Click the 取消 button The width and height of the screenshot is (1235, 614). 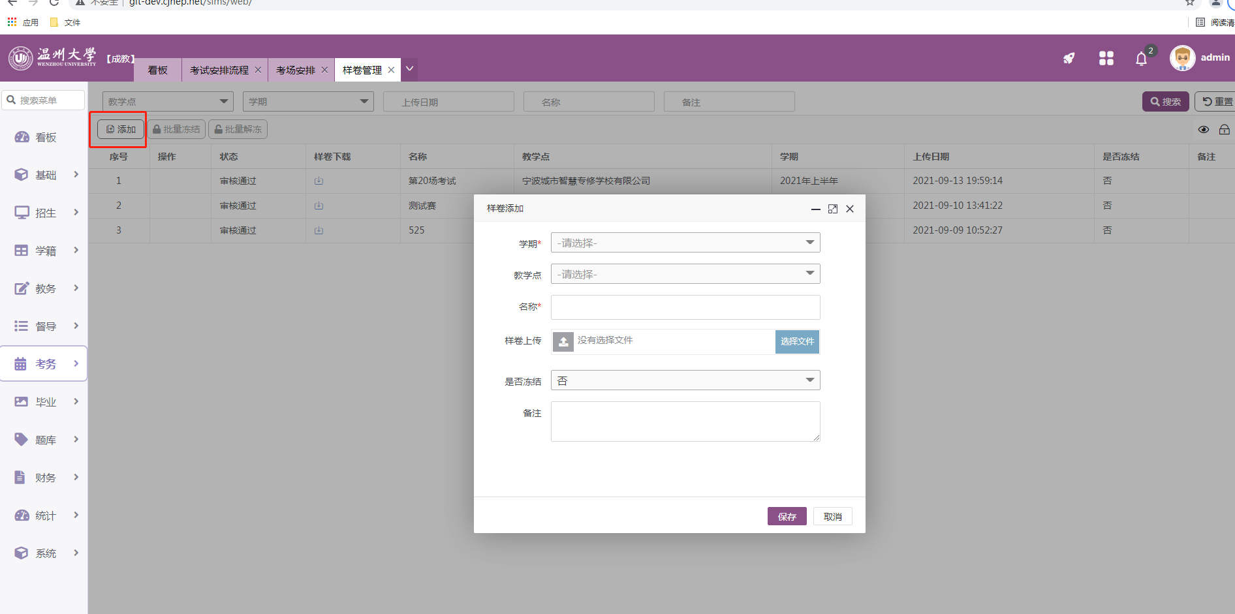point(832,517)
